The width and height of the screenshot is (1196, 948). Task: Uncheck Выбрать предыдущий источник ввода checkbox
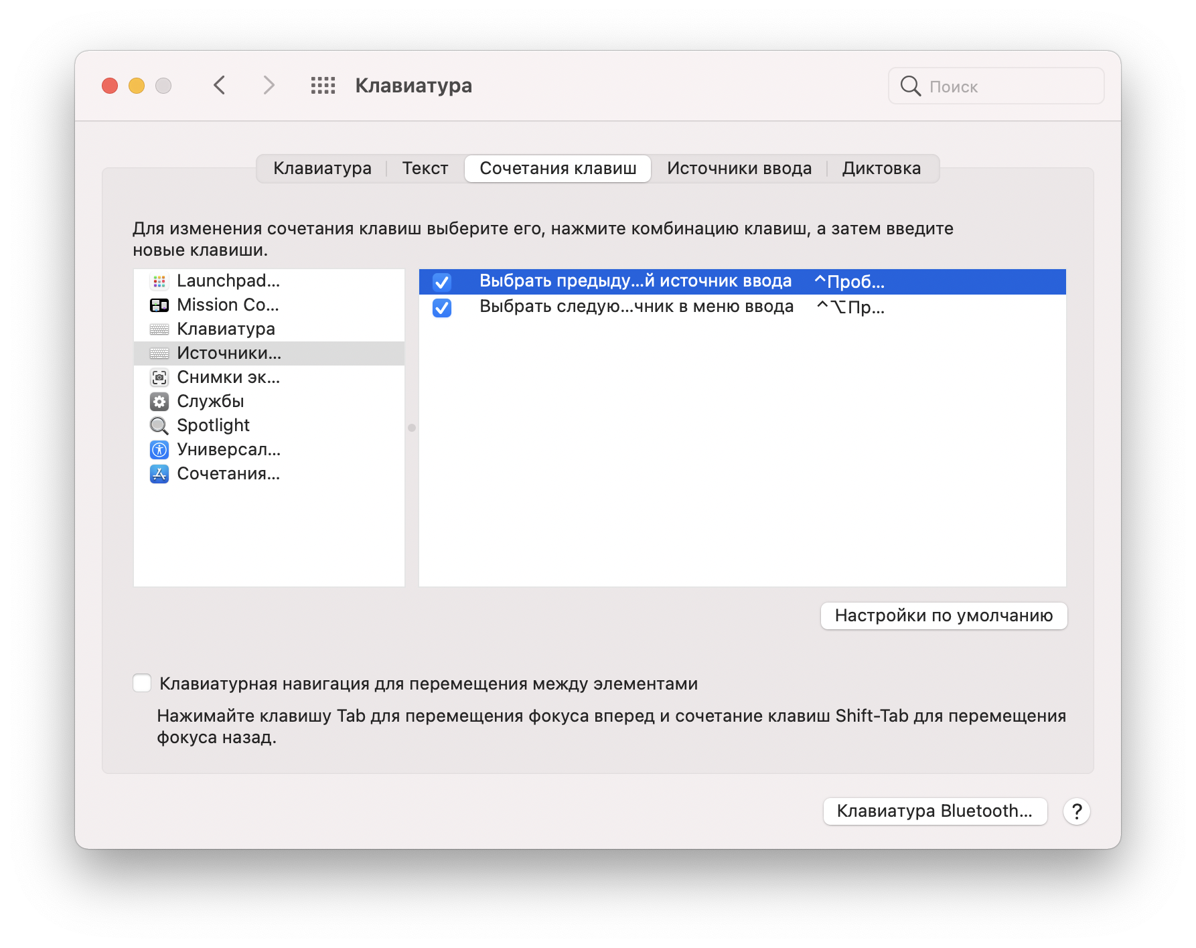pos(442,282)
